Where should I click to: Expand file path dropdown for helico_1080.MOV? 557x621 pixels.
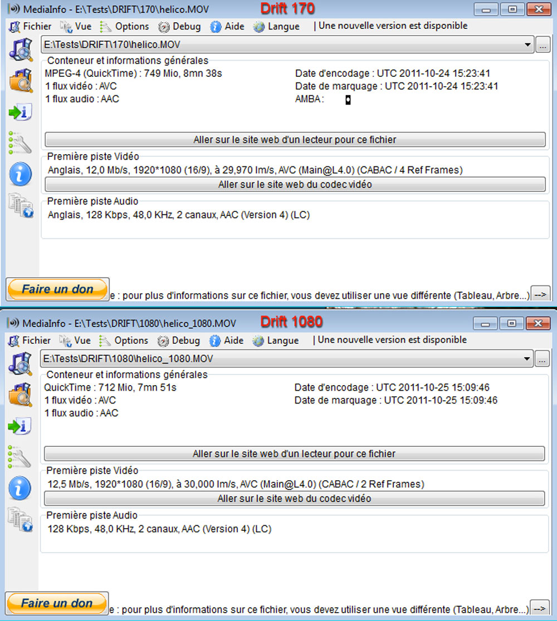526,359
